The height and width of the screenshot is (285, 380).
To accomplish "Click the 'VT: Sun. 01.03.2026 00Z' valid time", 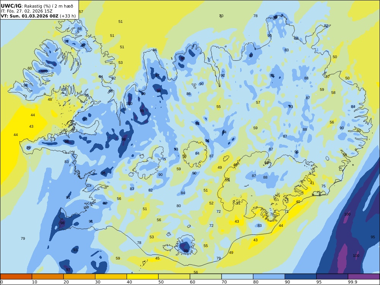I will pyautogui.click(x=30, y=16).
